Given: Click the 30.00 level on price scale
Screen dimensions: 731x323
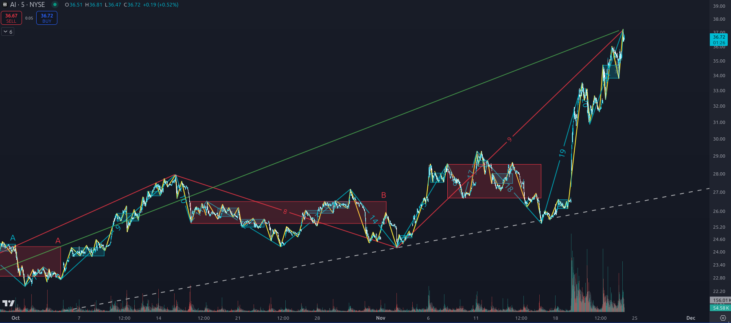Looking at the screenshot, I should [x=719, y=139].
